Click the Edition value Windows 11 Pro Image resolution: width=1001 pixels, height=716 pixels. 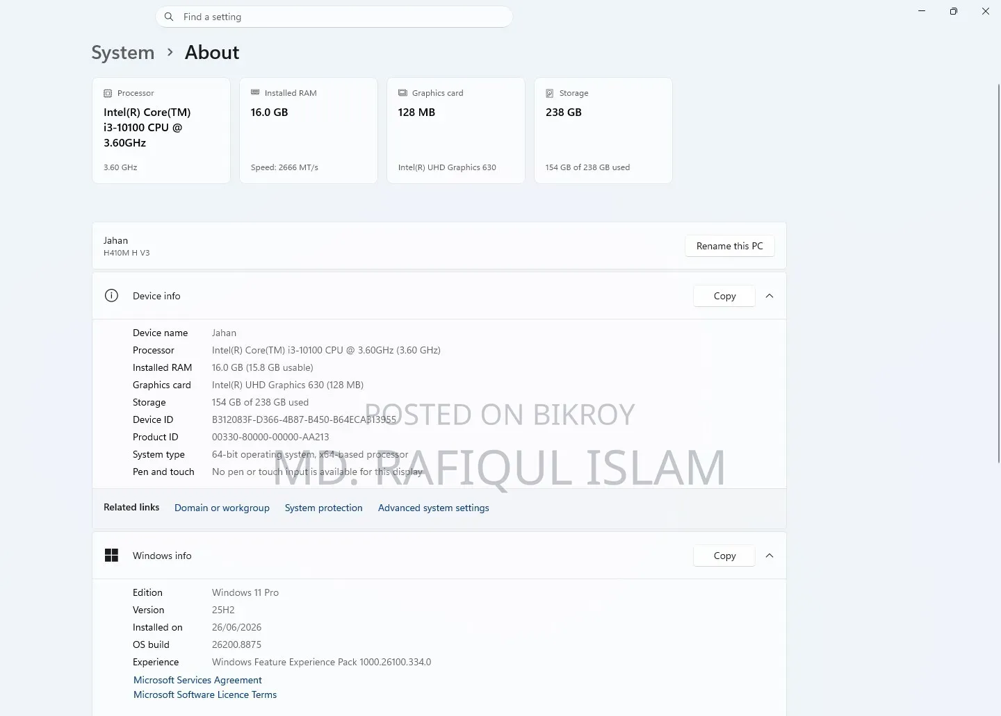(x=245, y=592)
